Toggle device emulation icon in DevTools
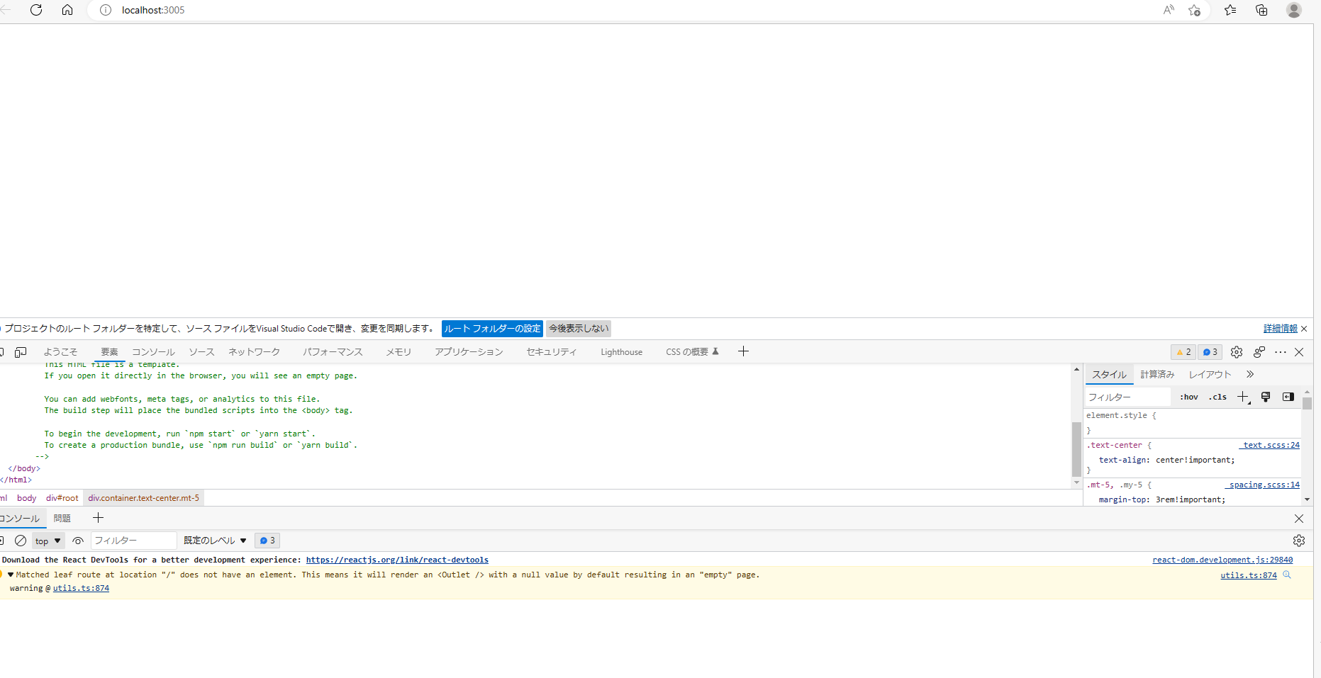 click(21, 352)
